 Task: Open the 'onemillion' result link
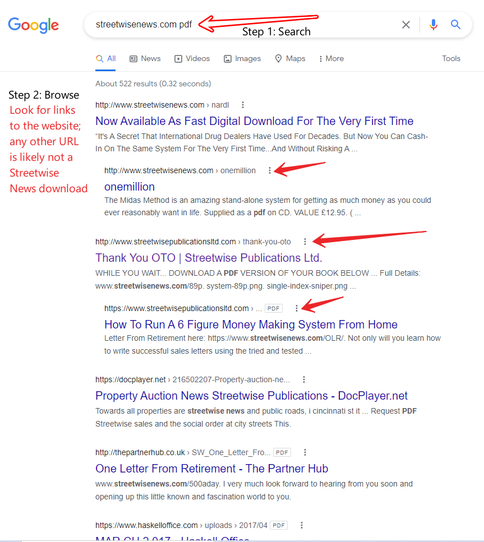pyautogui.click(x=130, y=187)
